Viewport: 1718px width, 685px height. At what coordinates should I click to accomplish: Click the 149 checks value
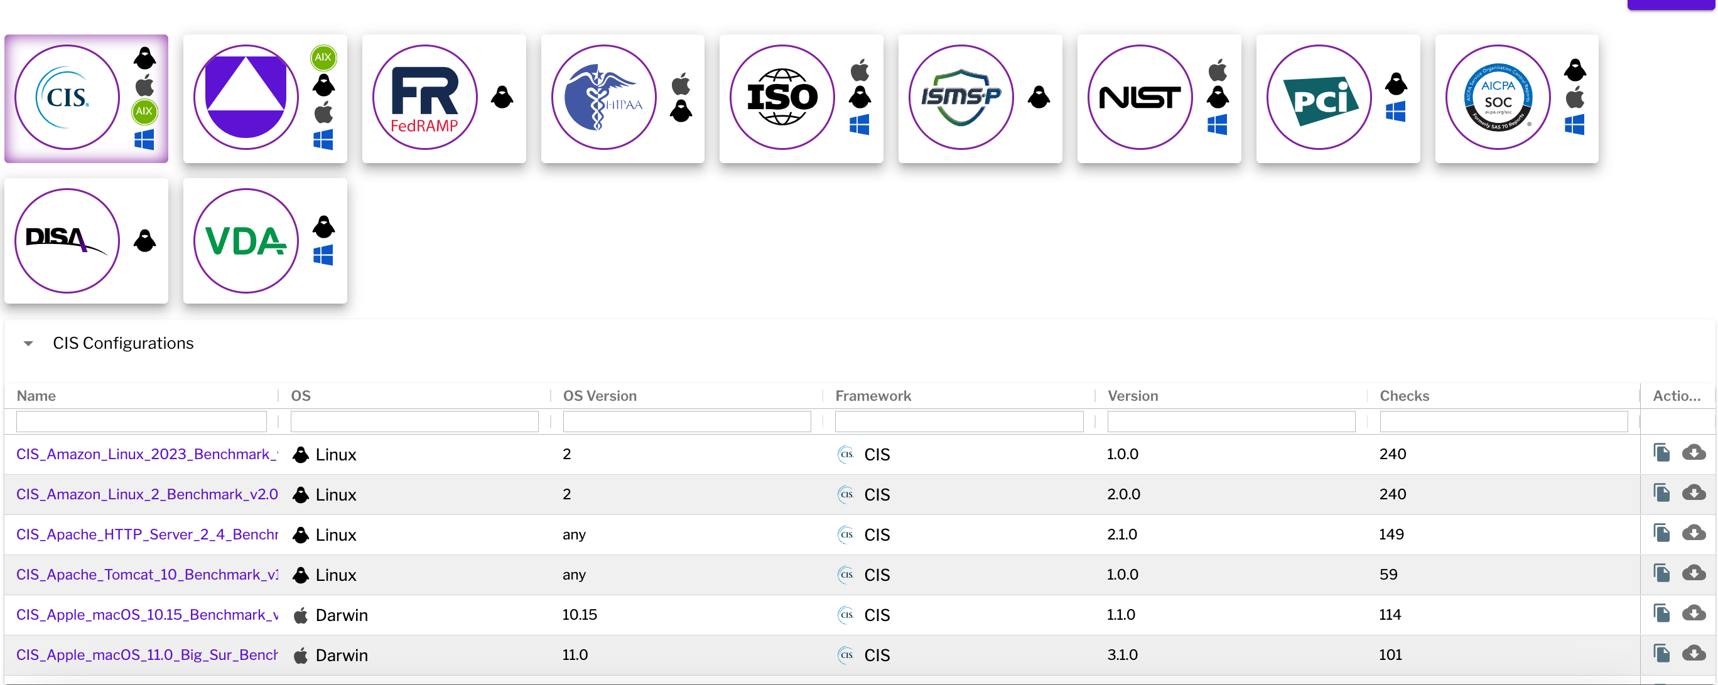(1391, 534)
